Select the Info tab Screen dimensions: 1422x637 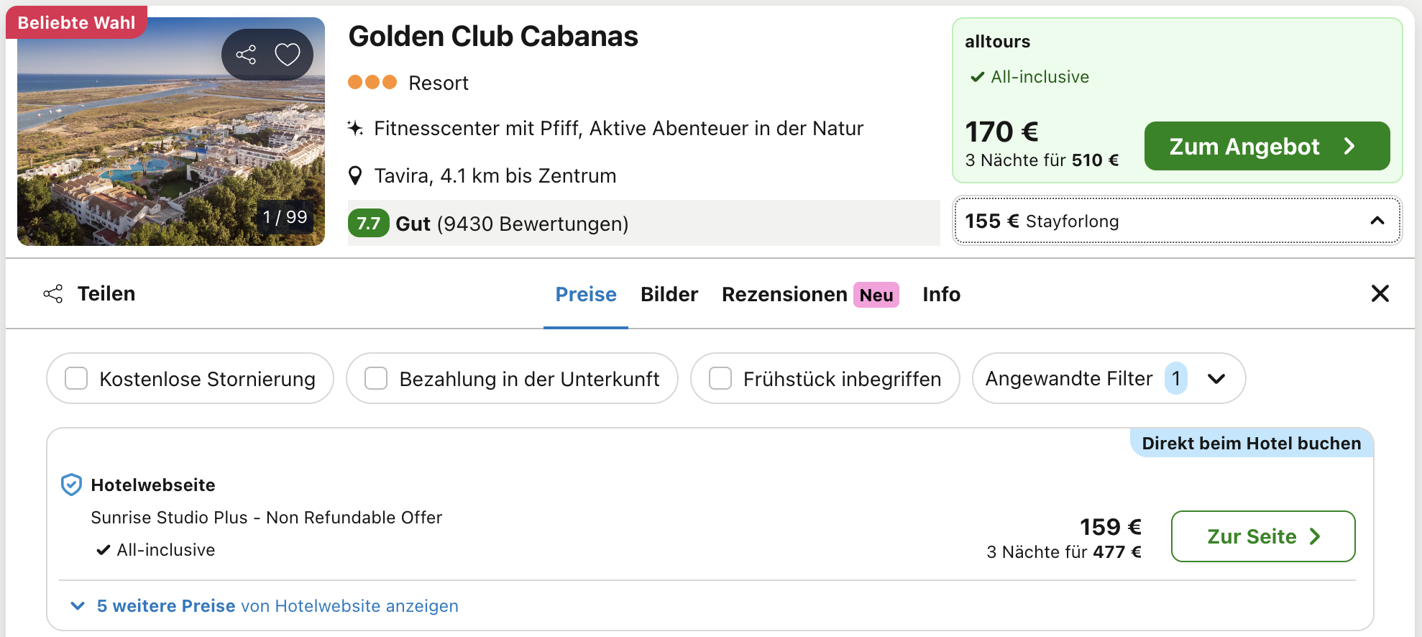coord(941,294)
